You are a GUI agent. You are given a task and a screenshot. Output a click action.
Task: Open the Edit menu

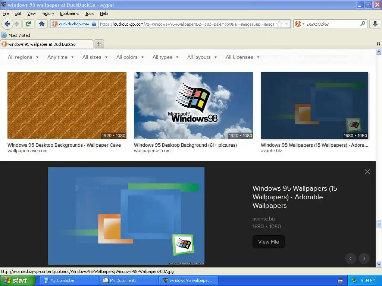(x=18, y=13)
